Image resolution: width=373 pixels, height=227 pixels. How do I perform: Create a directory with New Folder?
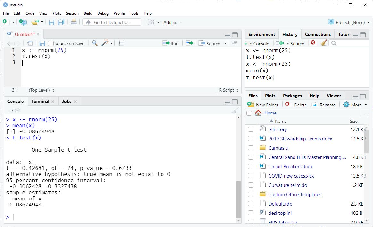pyautogui.click(x=263, y=105)
